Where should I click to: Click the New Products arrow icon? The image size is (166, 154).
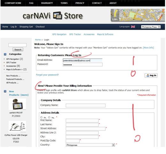coord(5,91)
